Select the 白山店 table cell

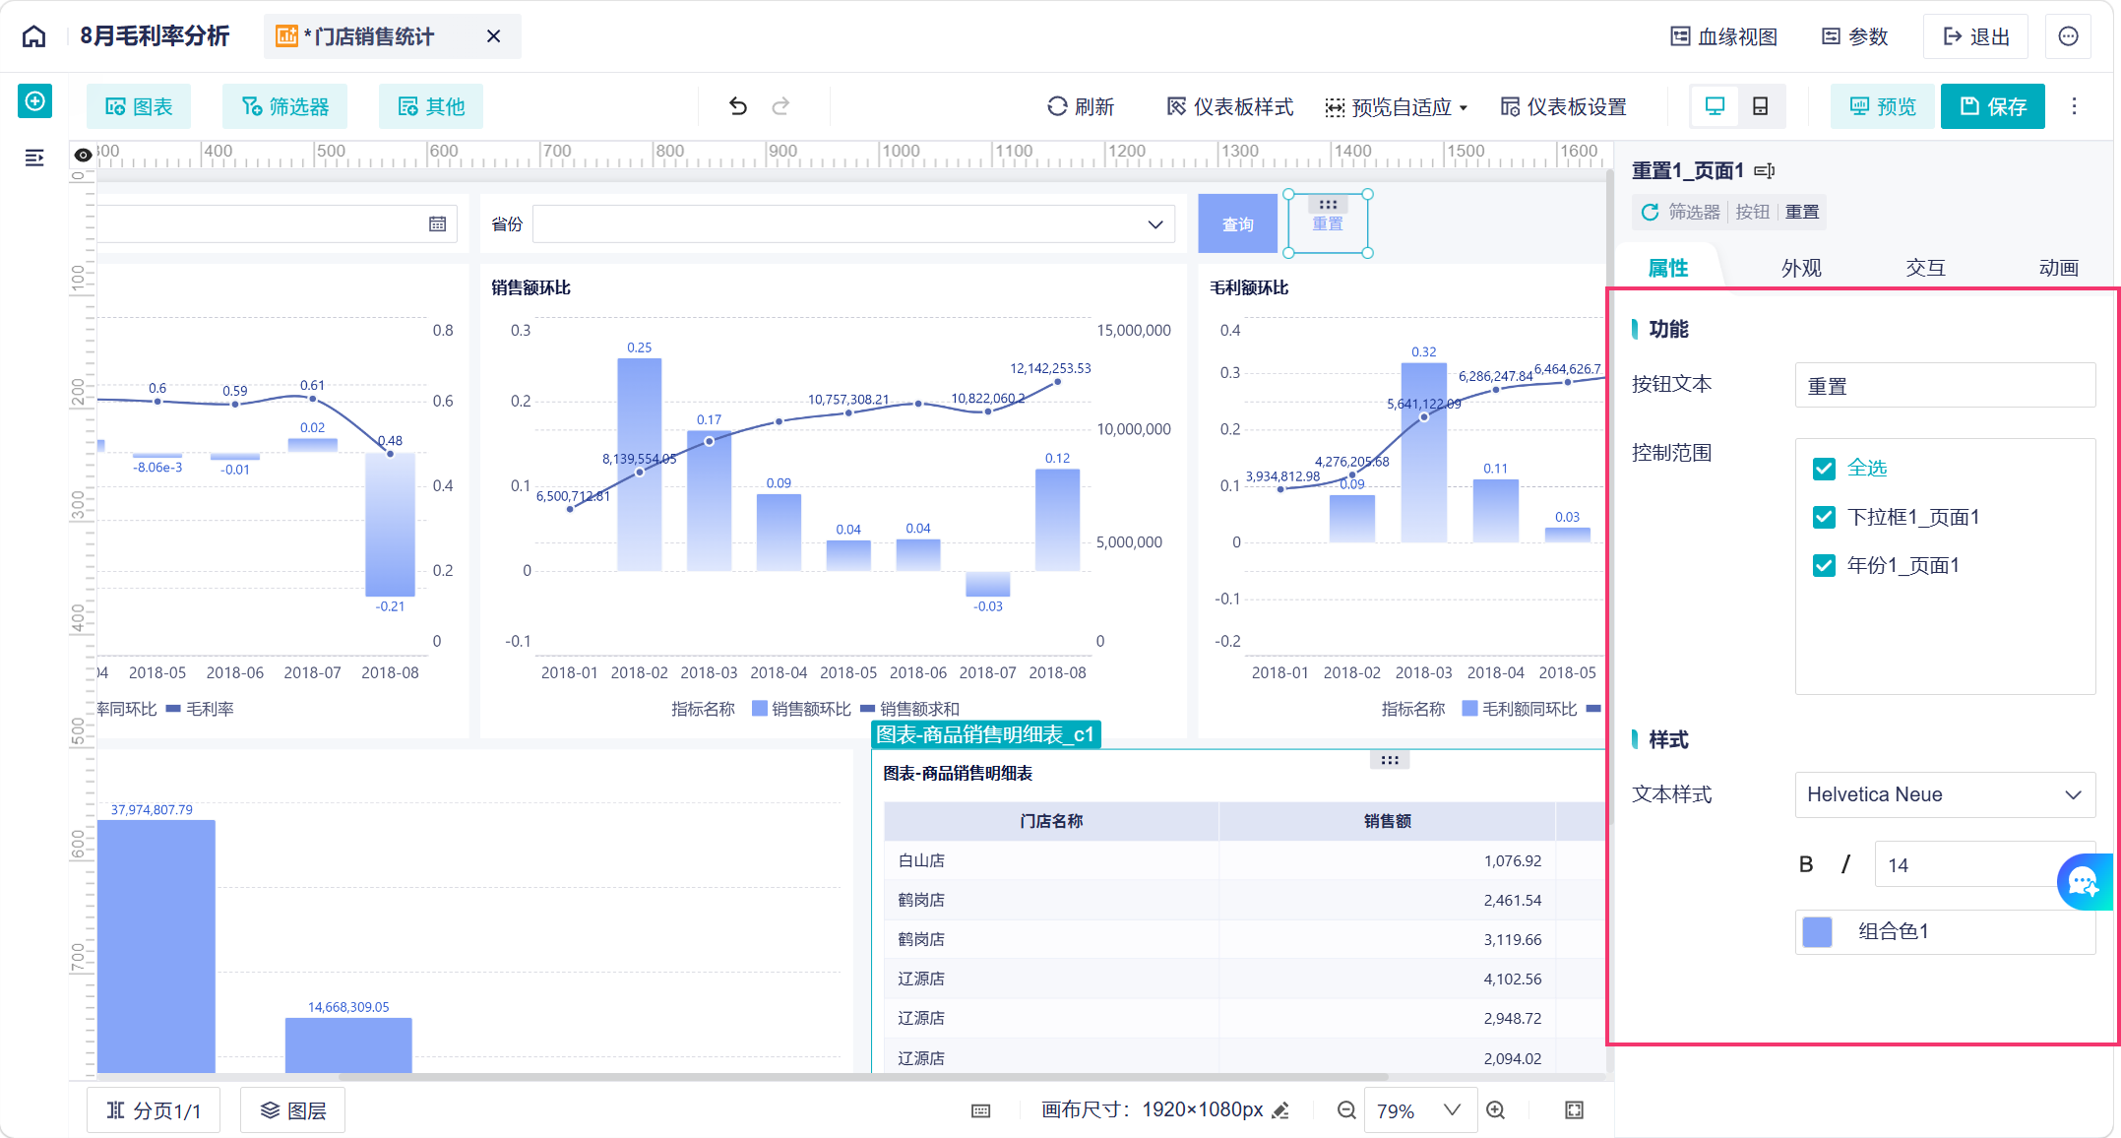pyautogui.click(x=1051, y=860)
